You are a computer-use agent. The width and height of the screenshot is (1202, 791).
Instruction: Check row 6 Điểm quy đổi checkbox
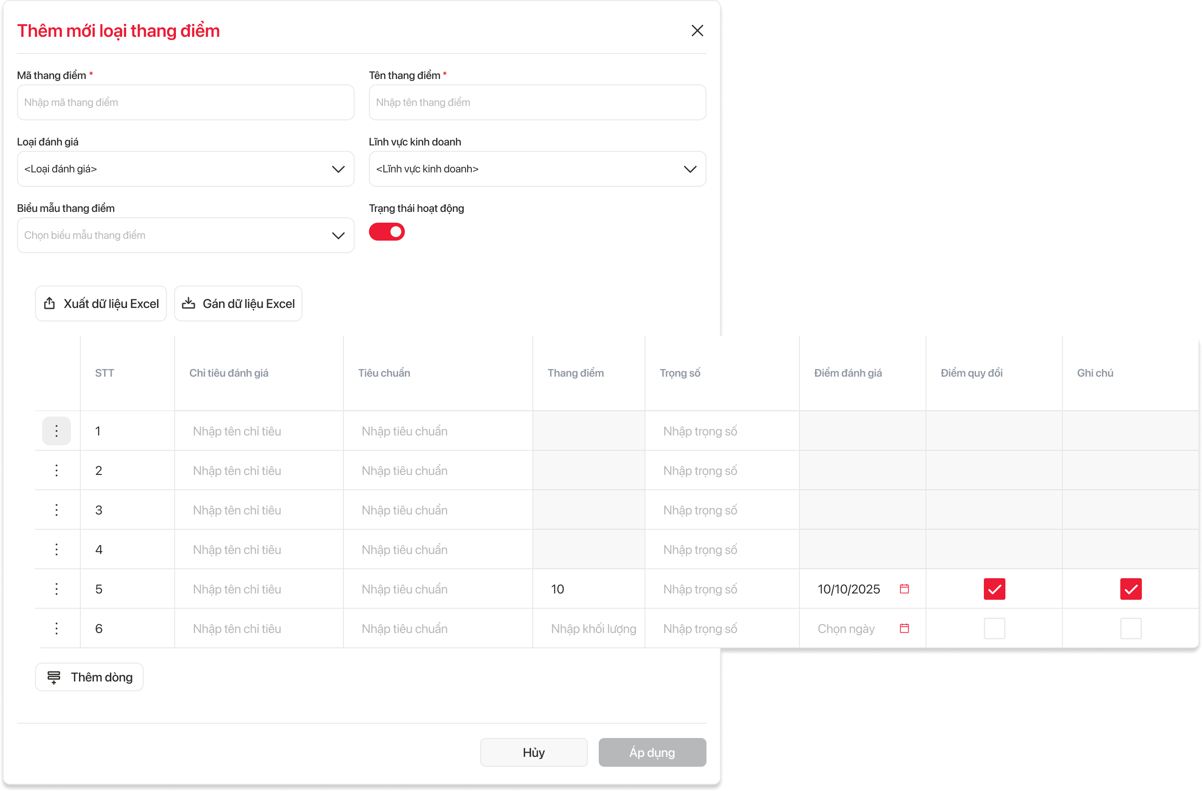pos(994,628)
